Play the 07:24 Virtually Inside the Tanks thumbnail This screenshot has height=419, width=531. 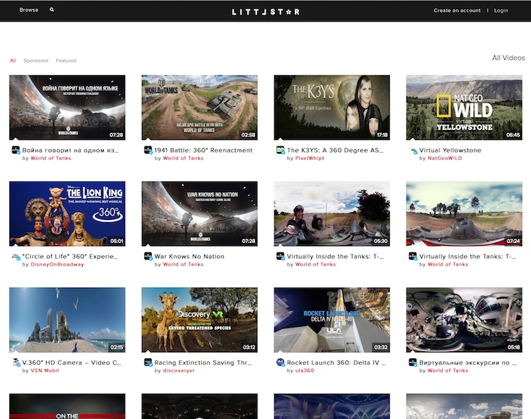pyautogui.click(x=464, y=213)
